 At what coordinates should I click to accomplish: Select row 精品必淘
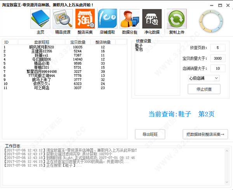coord(64,63)
